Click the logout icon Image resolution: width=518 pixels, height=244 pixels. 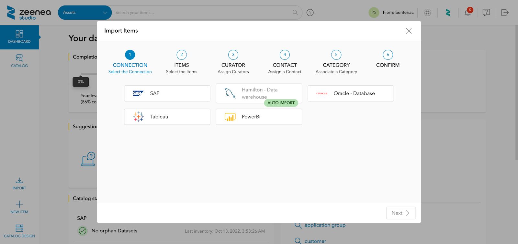point(505,13)
